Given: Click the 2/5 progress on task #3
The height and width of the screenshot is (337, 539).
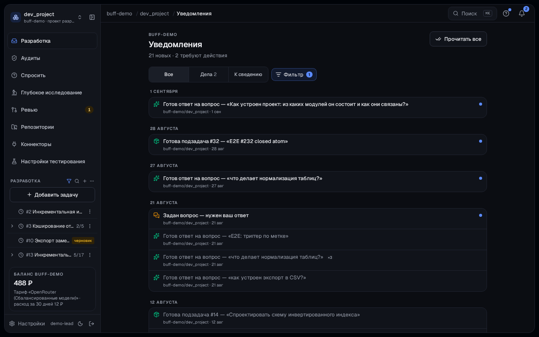Looking at the screenshot, I should (x=80, y=226).
